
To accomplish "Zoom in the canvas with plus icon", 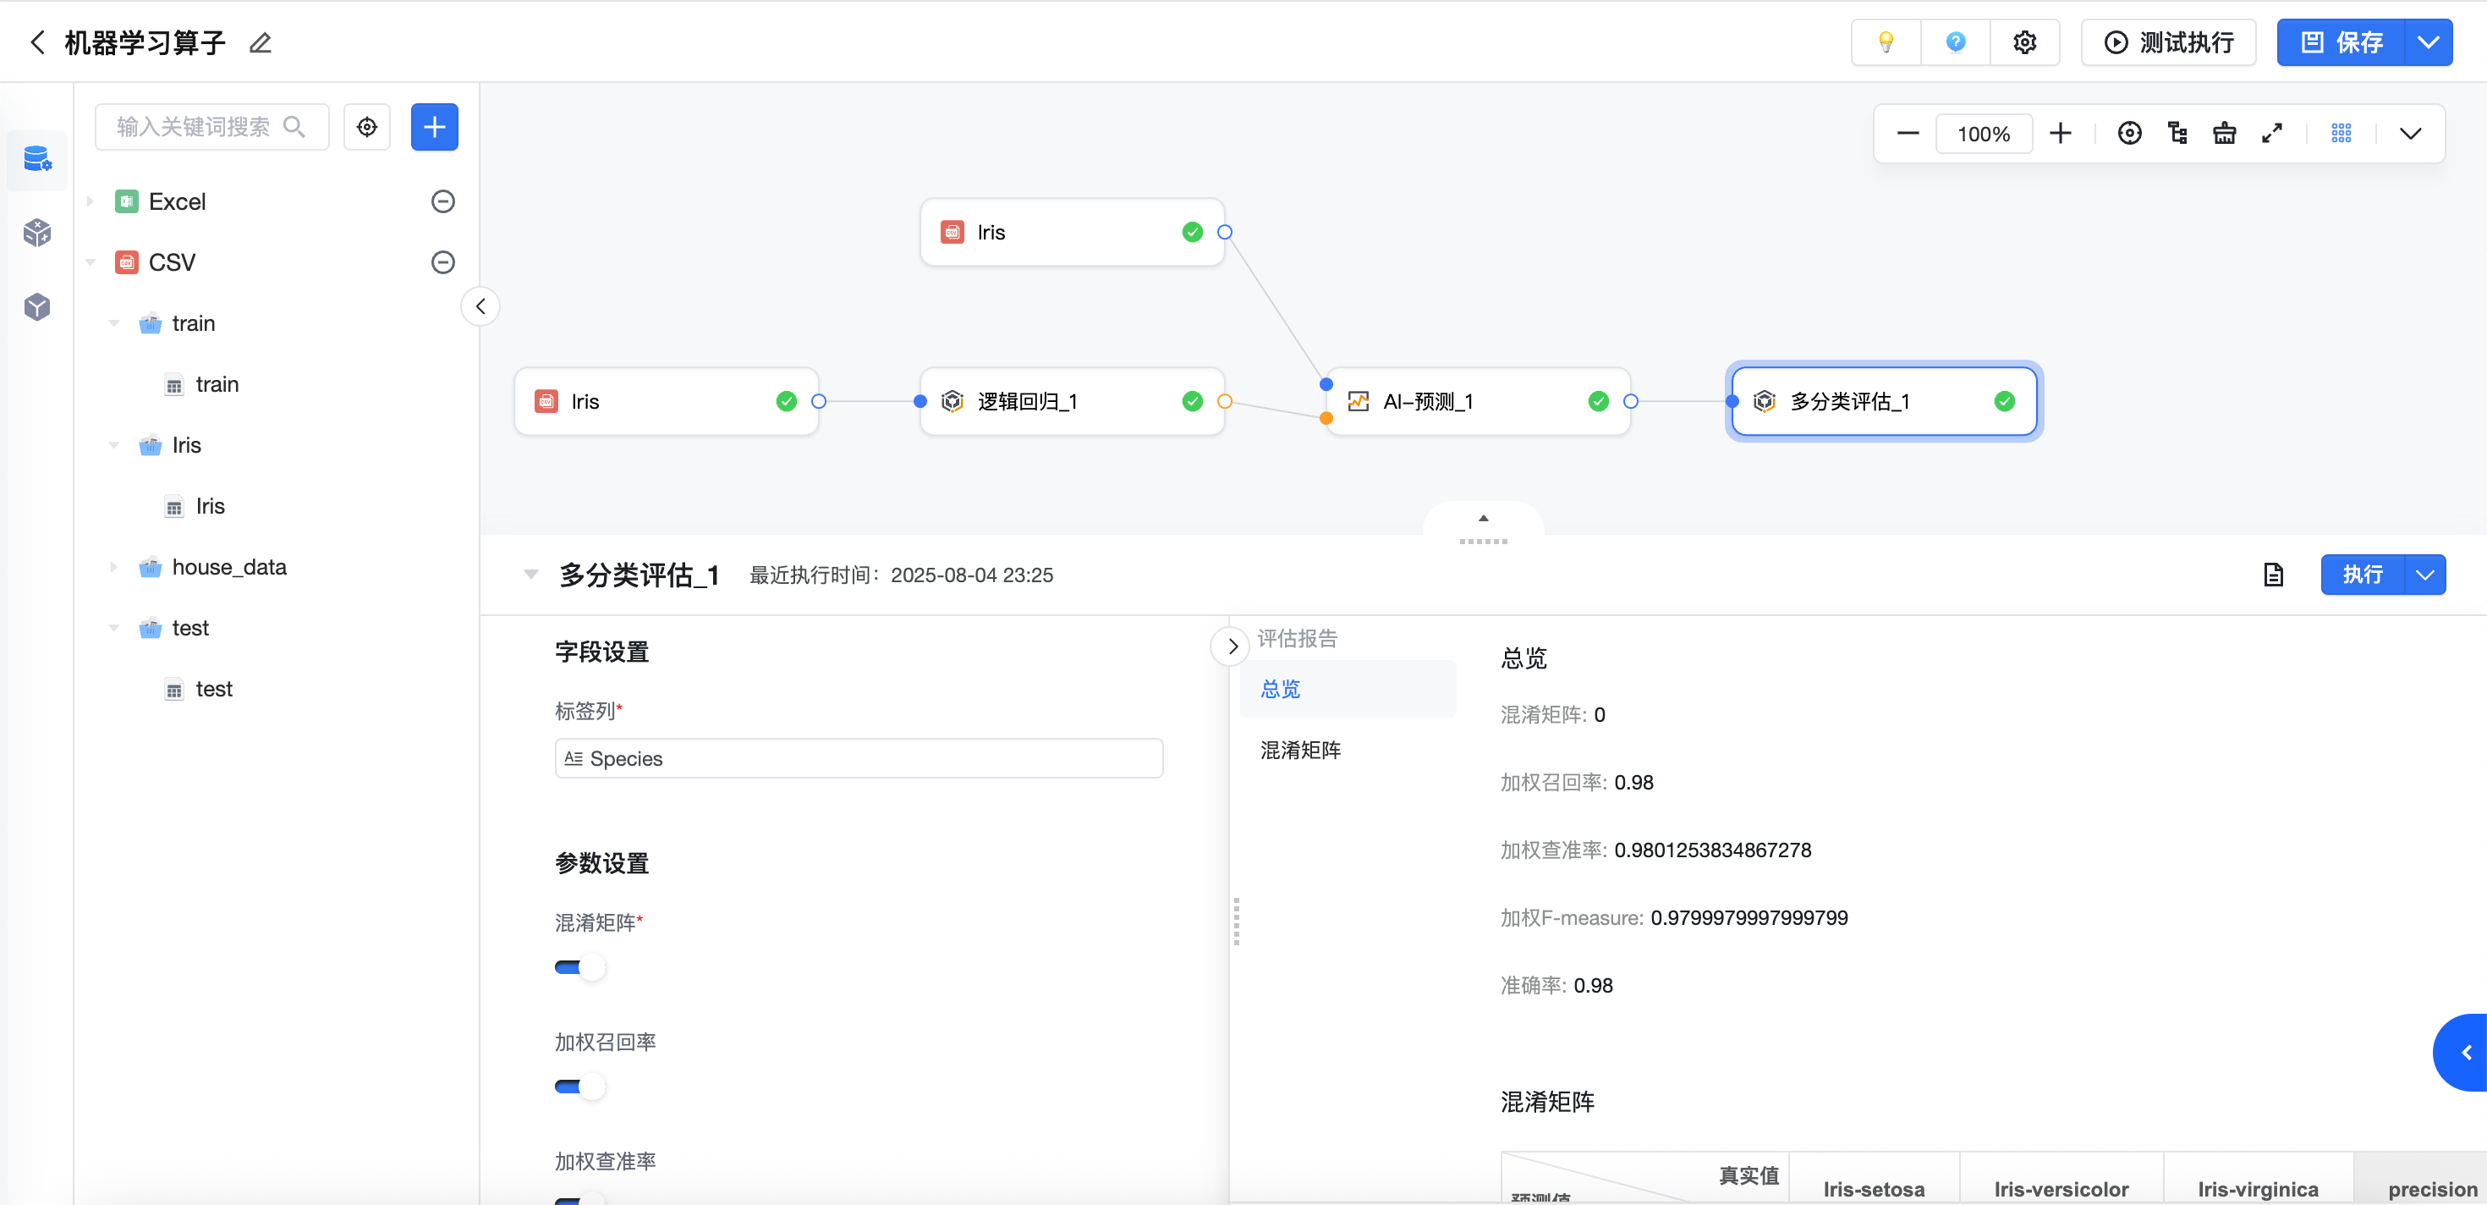I will click(x=2061, y=133).
